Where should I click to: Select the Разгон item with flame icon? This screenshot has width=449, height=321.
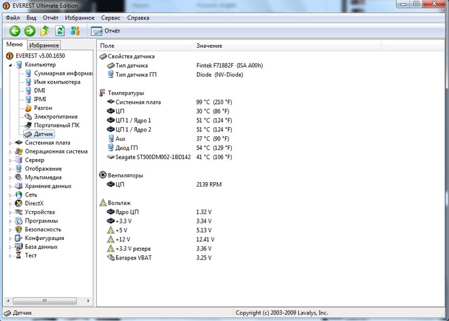tap(42, 107)
